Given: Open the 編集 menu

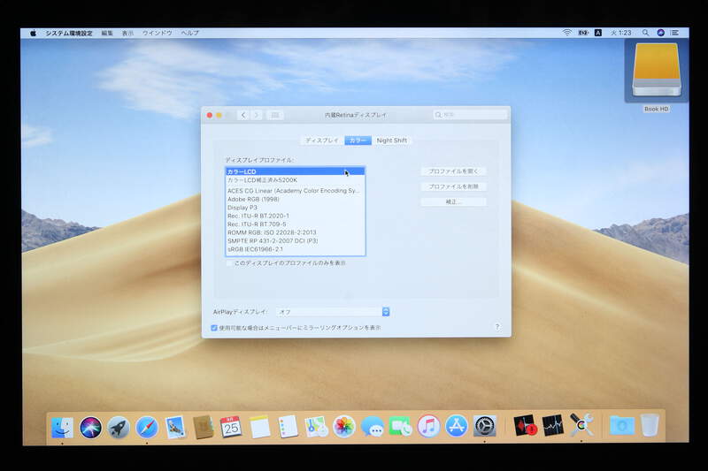Looking at the screenshot, I should coord(107,33).
